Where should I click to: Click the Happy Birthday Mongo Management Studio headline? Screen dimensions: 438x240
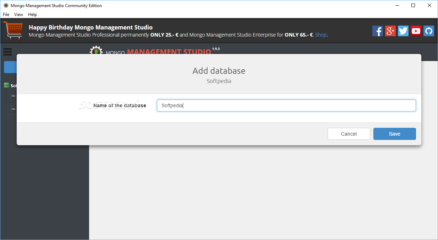91,27
